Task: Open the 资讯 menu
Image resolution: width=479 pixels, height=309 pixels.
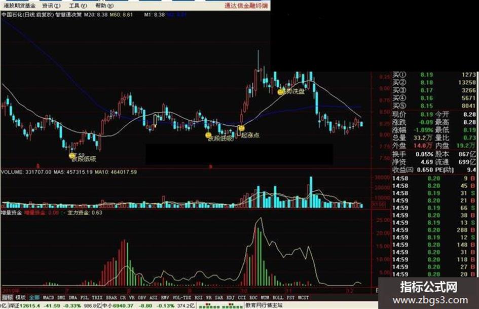Action: 51,6
